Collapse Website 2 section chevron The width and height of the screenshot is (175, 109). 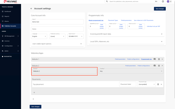162,66
